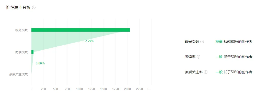268x107 pixels.
Task: Click 超越80%的创作者 description text
Action: 238,42
